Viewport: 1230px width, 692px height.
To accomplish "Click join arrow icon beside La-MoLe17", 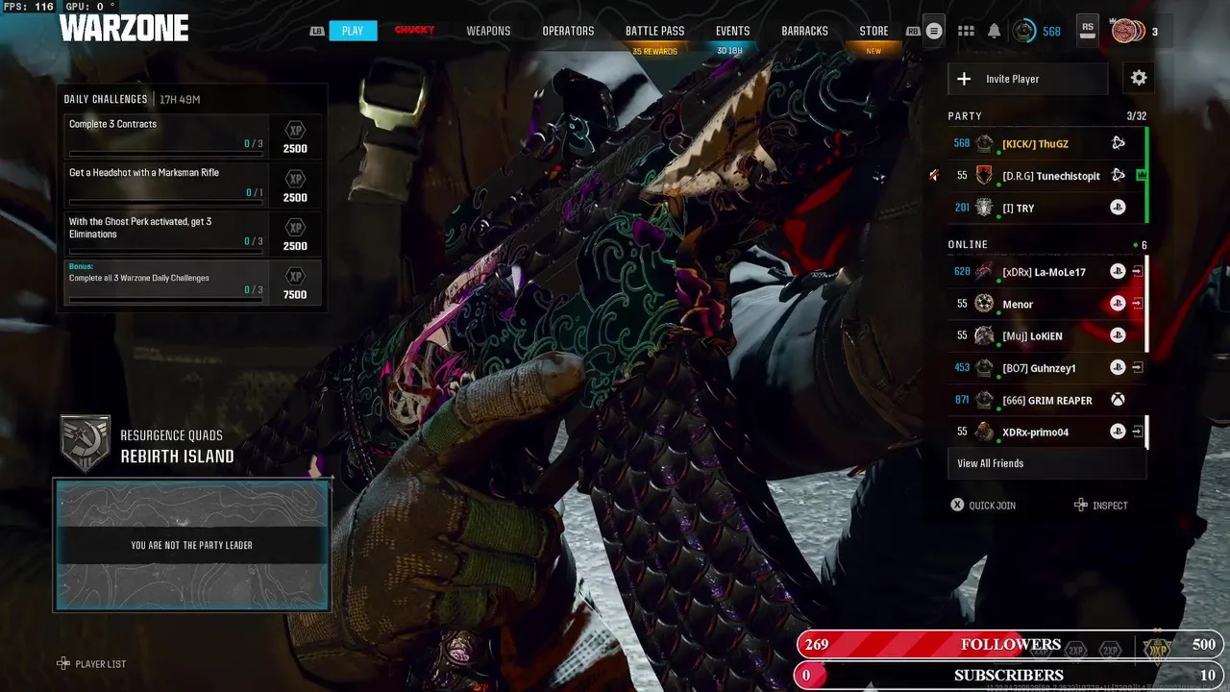I will [x=1138, y=272].
